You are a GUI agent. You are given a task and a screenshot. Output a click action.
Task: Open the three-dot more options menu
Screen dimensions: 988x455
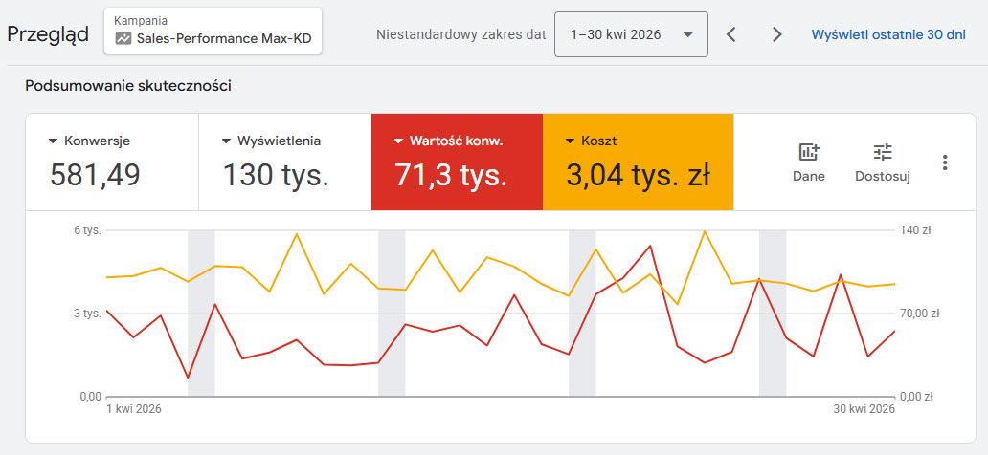click(x=945, y=162)
